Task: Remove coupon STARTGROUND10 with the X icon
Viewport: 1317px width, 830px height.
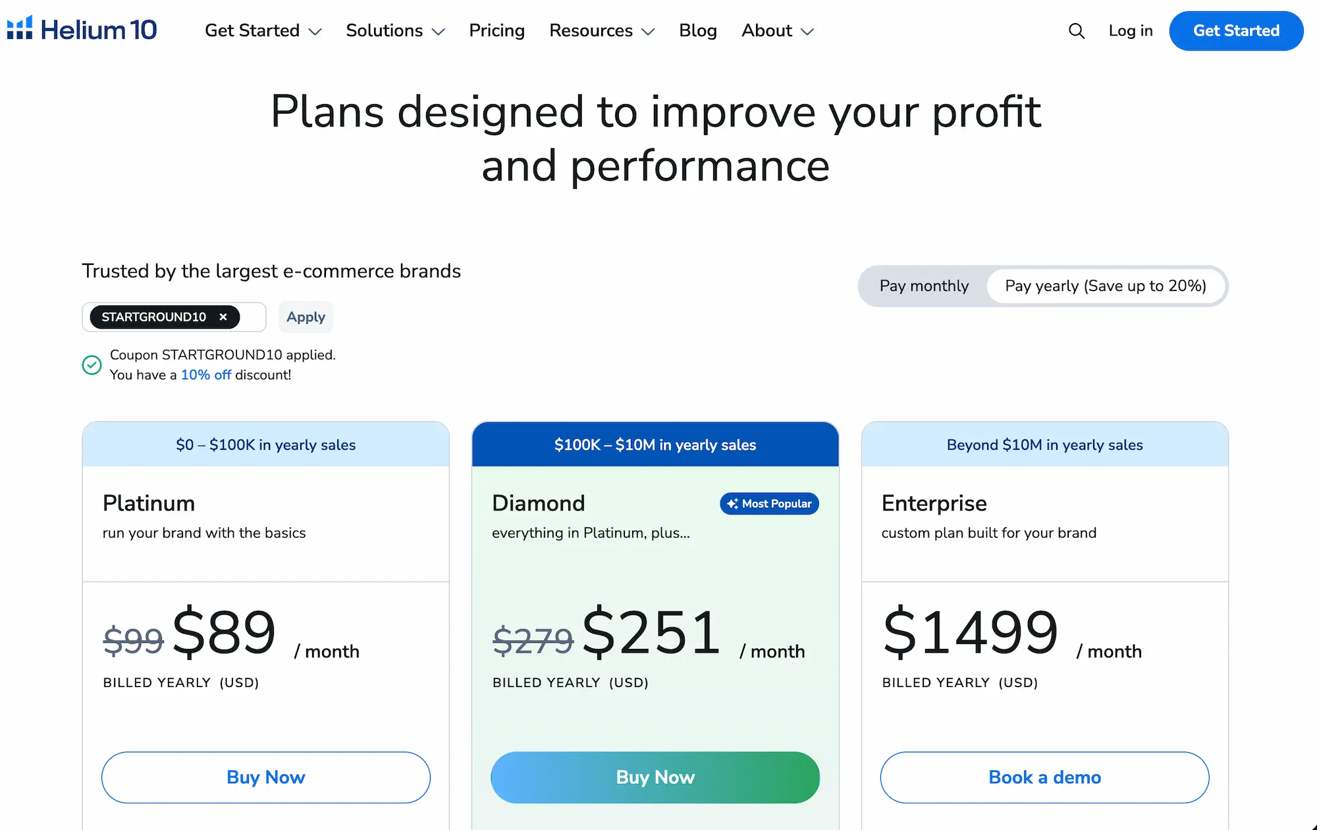Action: coord(223,317)
